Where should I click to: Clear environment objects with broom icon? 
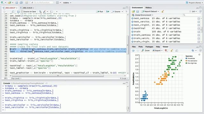click(x=163, y=11)
